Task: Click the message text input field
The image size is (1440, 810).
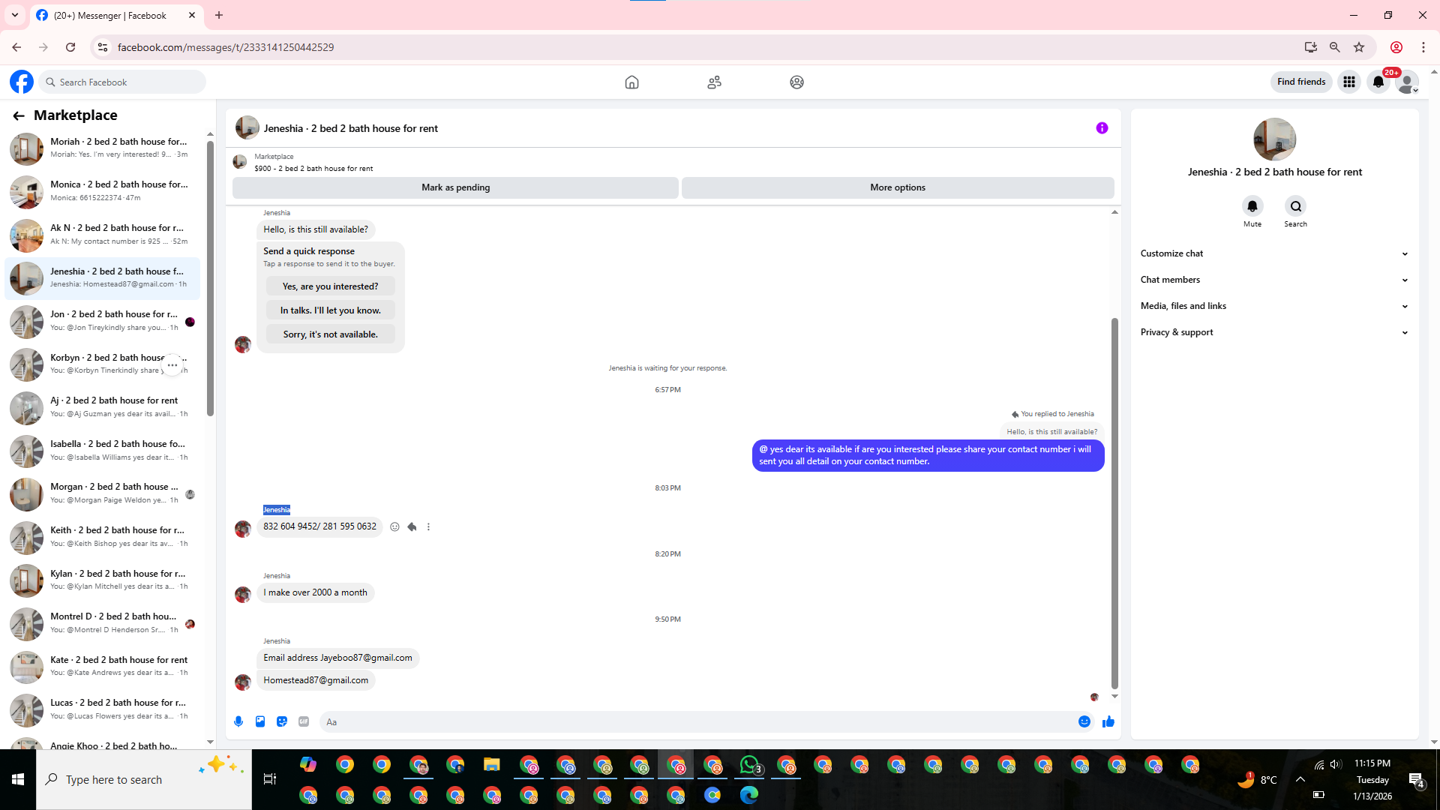Action: (697, 722)
